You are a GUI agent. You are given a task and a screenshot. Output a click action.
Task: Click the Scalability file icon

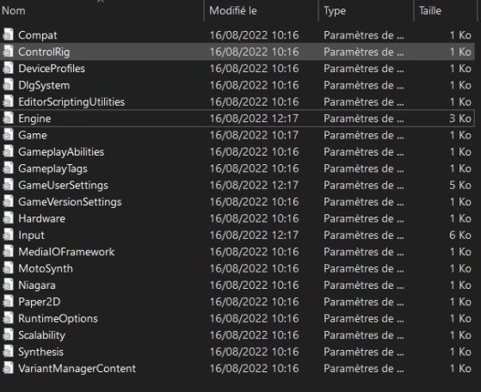(x=9, y=334)
